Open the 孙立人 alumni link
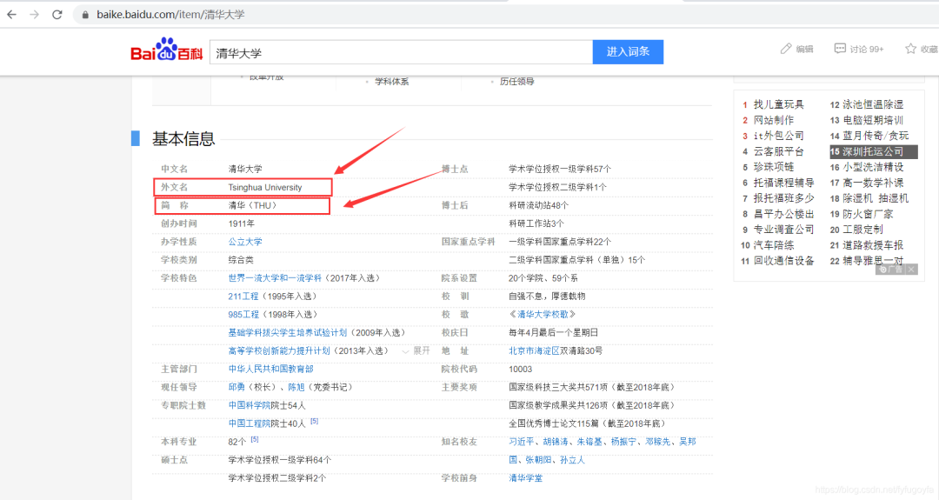 [x=572, y=460]
